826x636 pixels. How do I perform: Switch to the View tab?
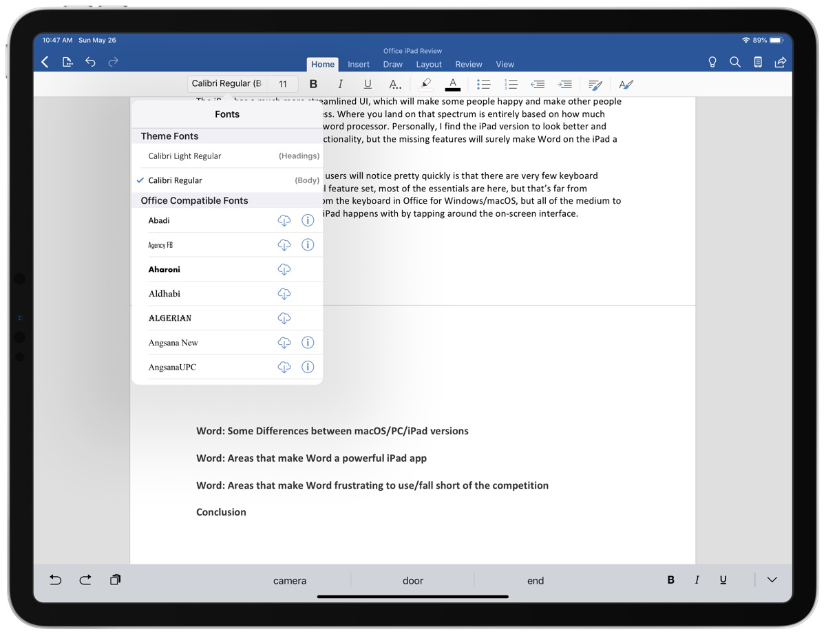[x=505, y=64]
